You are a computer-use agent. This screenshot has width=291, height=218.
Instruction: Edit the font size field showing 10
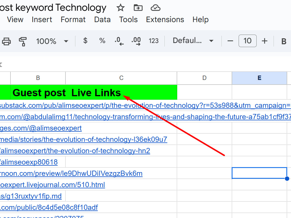coord(248,41)
